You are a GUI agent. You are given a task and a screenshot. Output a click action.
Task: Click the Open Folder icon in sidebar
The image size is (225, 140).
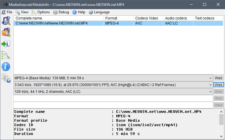pyautogui.click(x=6, y=32)
